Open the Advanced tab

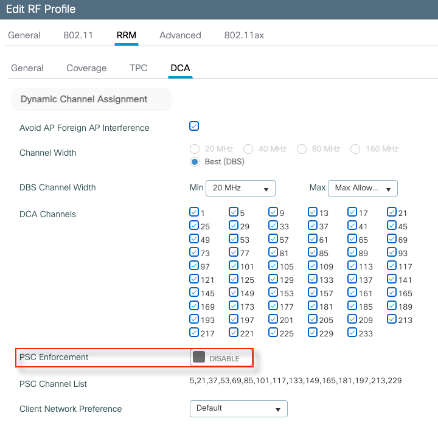[x=180, y=35]
